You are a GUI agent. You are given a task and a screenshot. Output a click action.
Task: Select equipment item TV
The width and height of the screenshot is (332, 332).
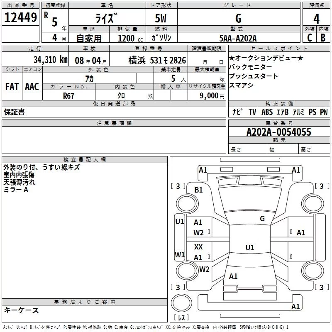[x=252, y=112]
